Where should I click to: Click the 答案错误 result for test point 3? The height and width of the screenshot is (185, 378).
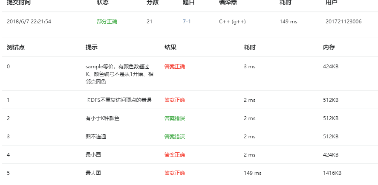(x=175, y=137)
